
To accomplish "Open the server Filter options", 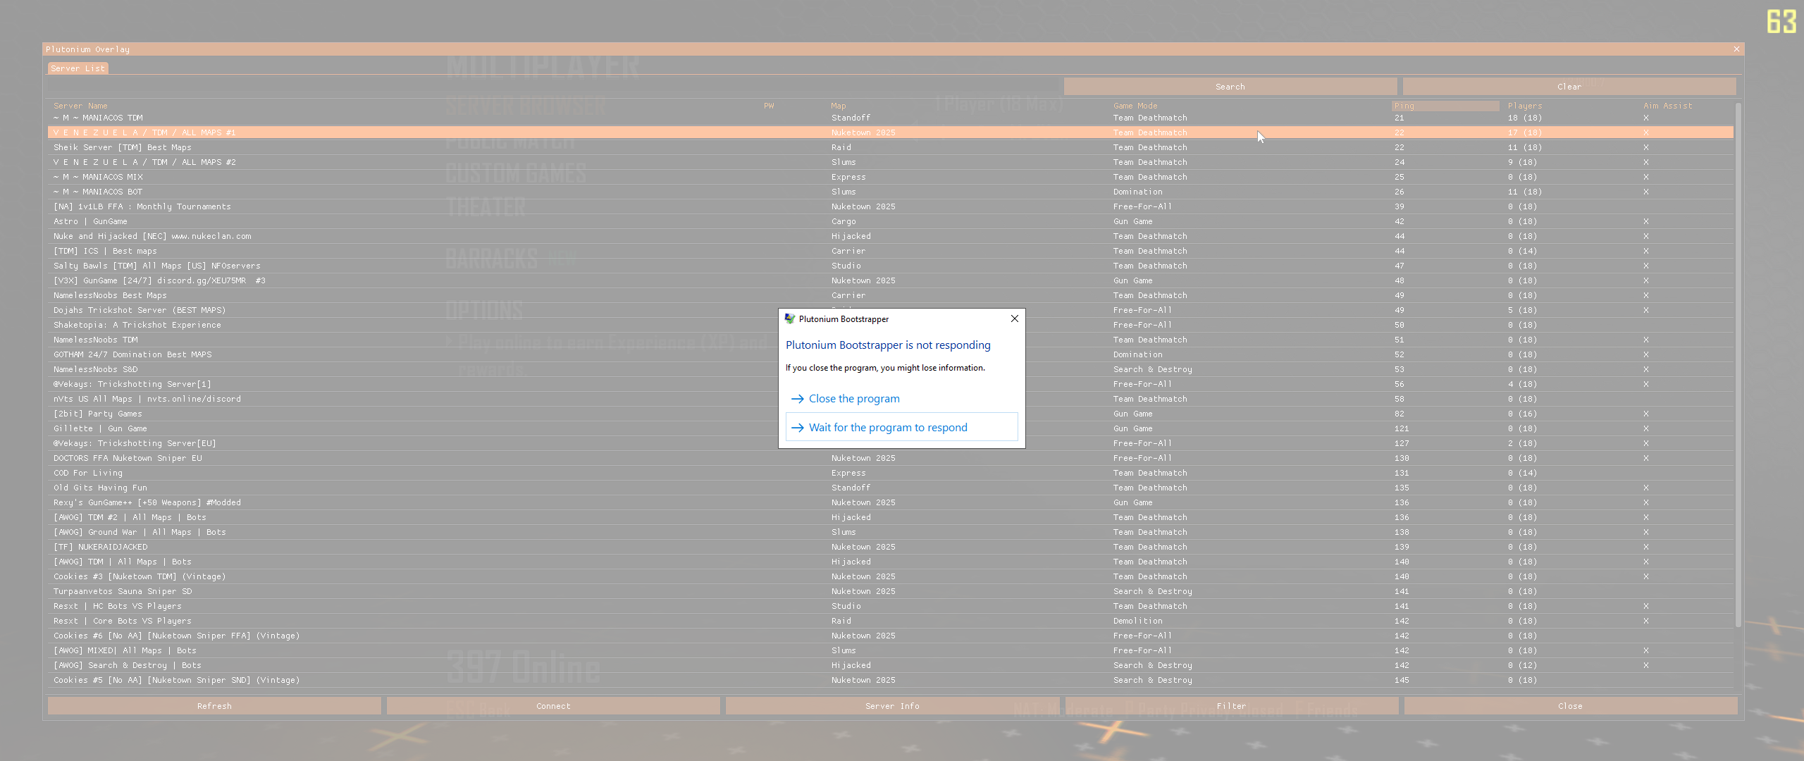I will [x=1231, y=706].
